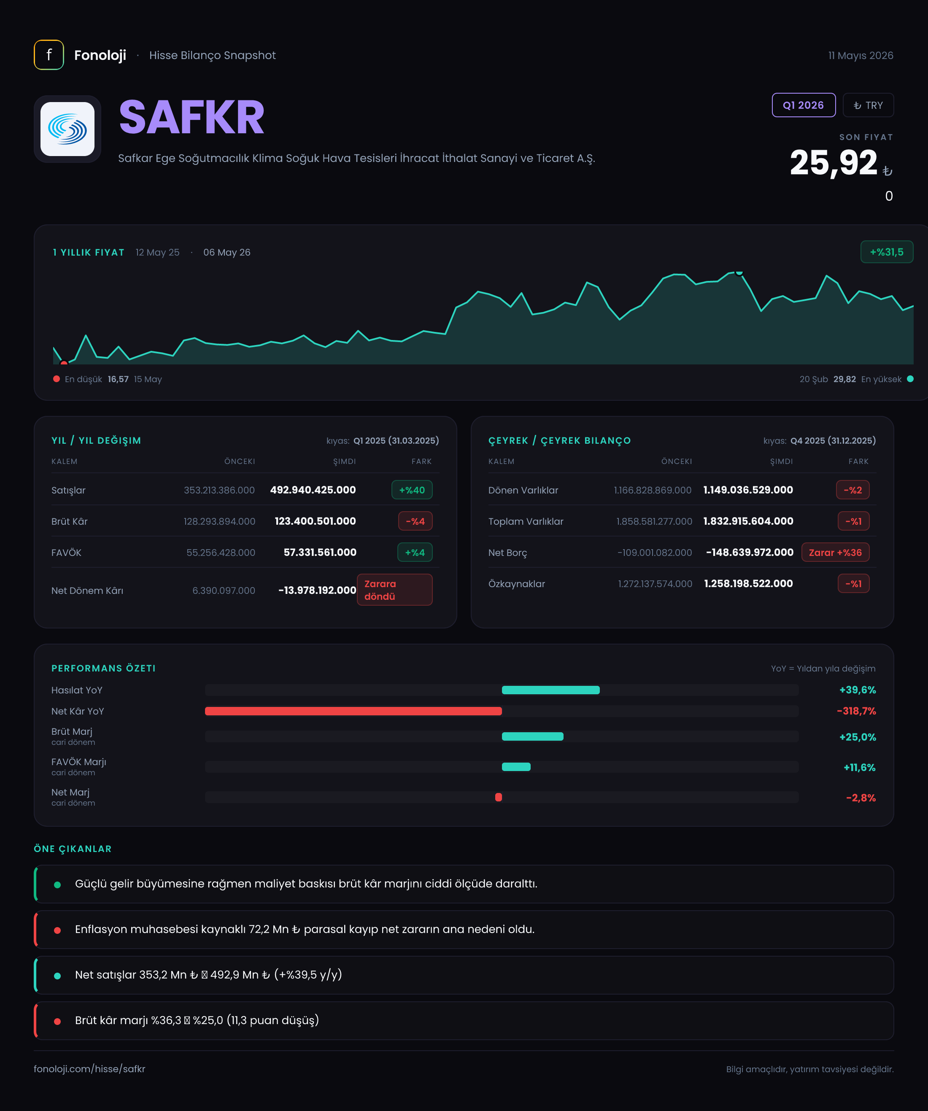Click the +39,6% Hasılat YoY value
The image size is (928, 1111).
point(857,690)
